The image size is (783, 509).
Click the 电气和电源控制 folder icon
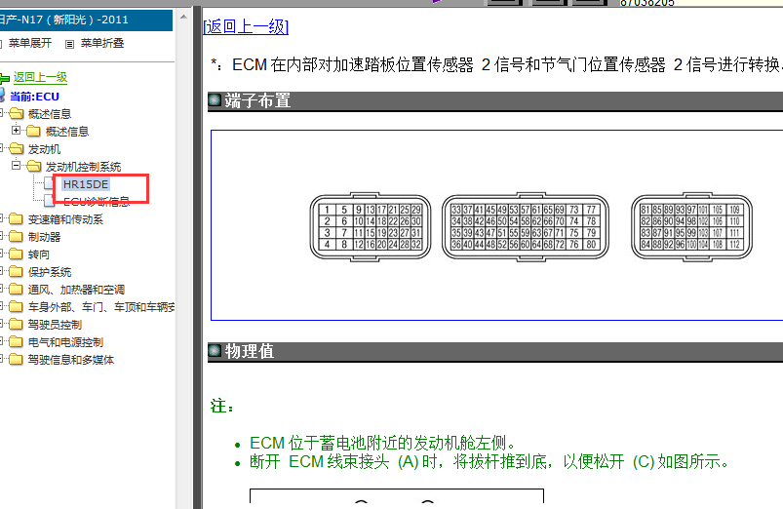[16, 342]
